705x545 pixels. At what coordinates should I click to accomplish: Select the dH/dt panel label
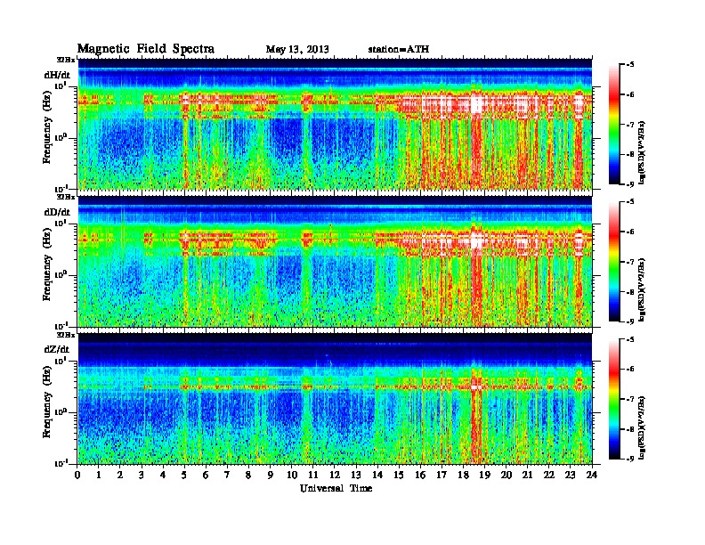click(x=57, y=75)
